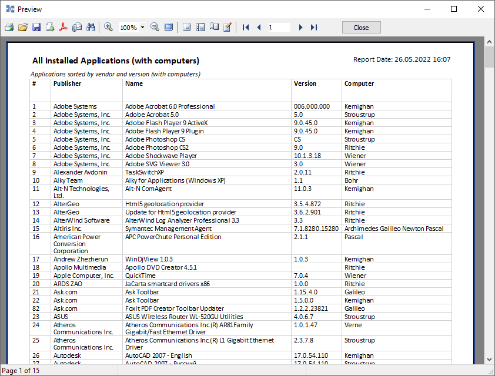Send the report by e-mail

[x=77, y=27]
